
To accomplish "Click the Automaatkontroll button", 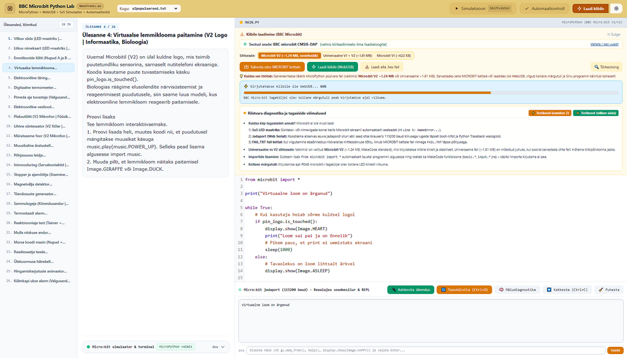I will [x=544, y=8].
